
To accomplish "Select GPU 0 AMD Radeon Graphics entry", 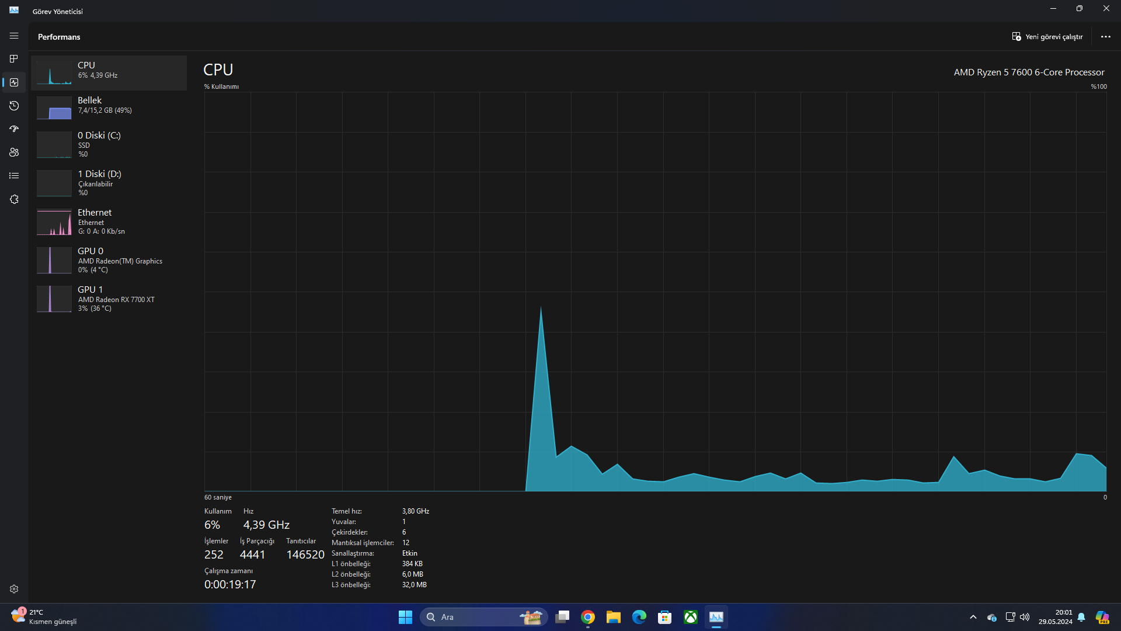I will point(109,260).
